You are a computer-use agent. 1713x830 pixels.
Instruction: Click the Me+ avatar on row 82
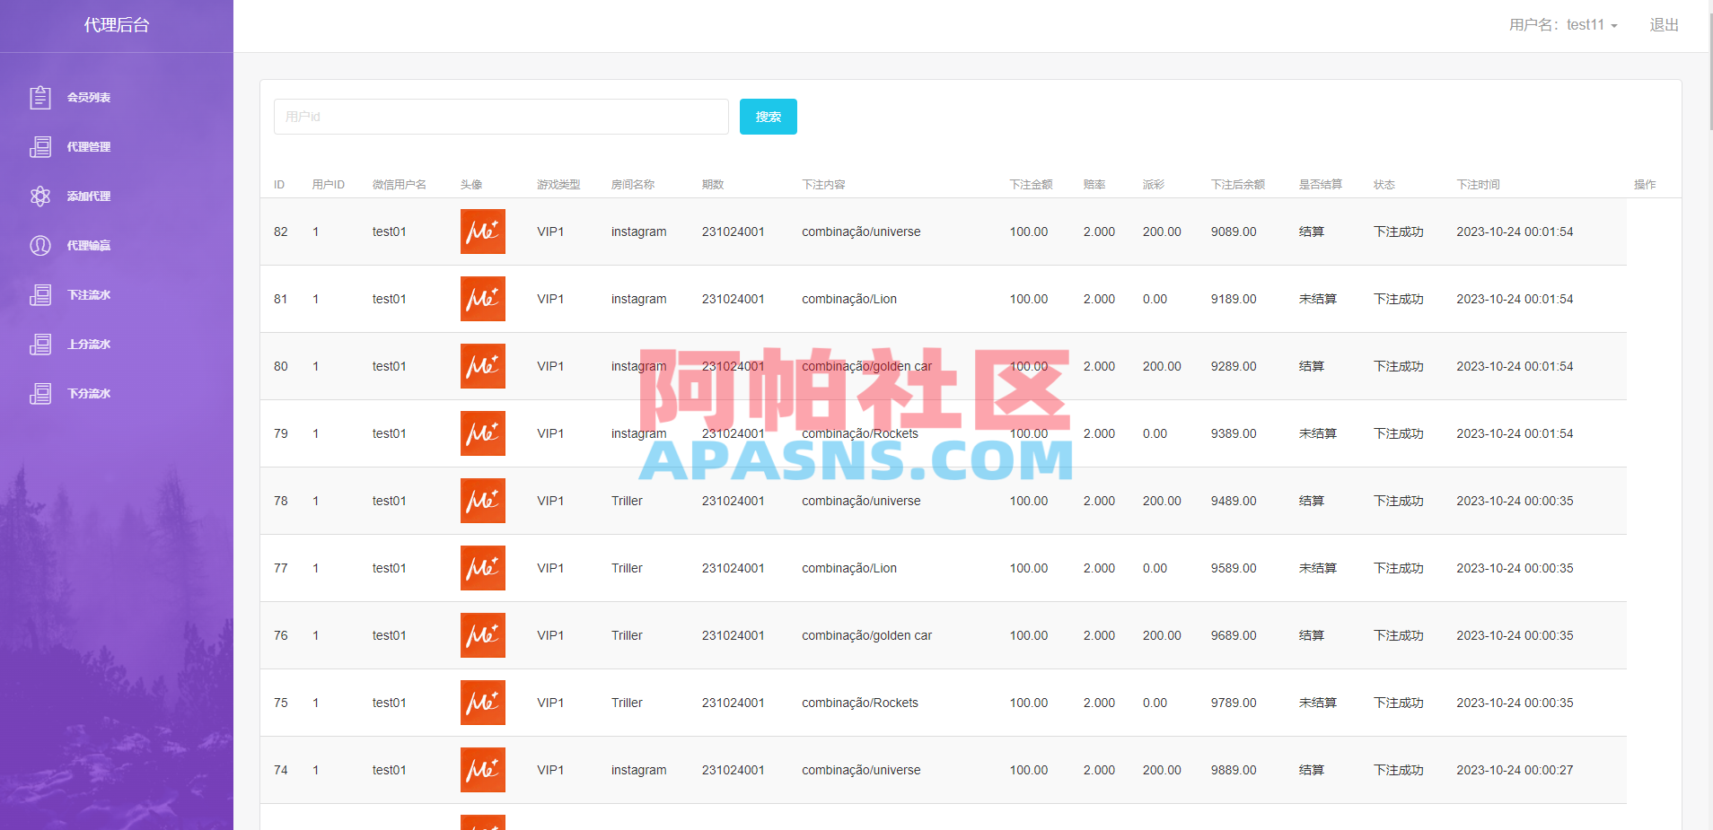(482, 232)
